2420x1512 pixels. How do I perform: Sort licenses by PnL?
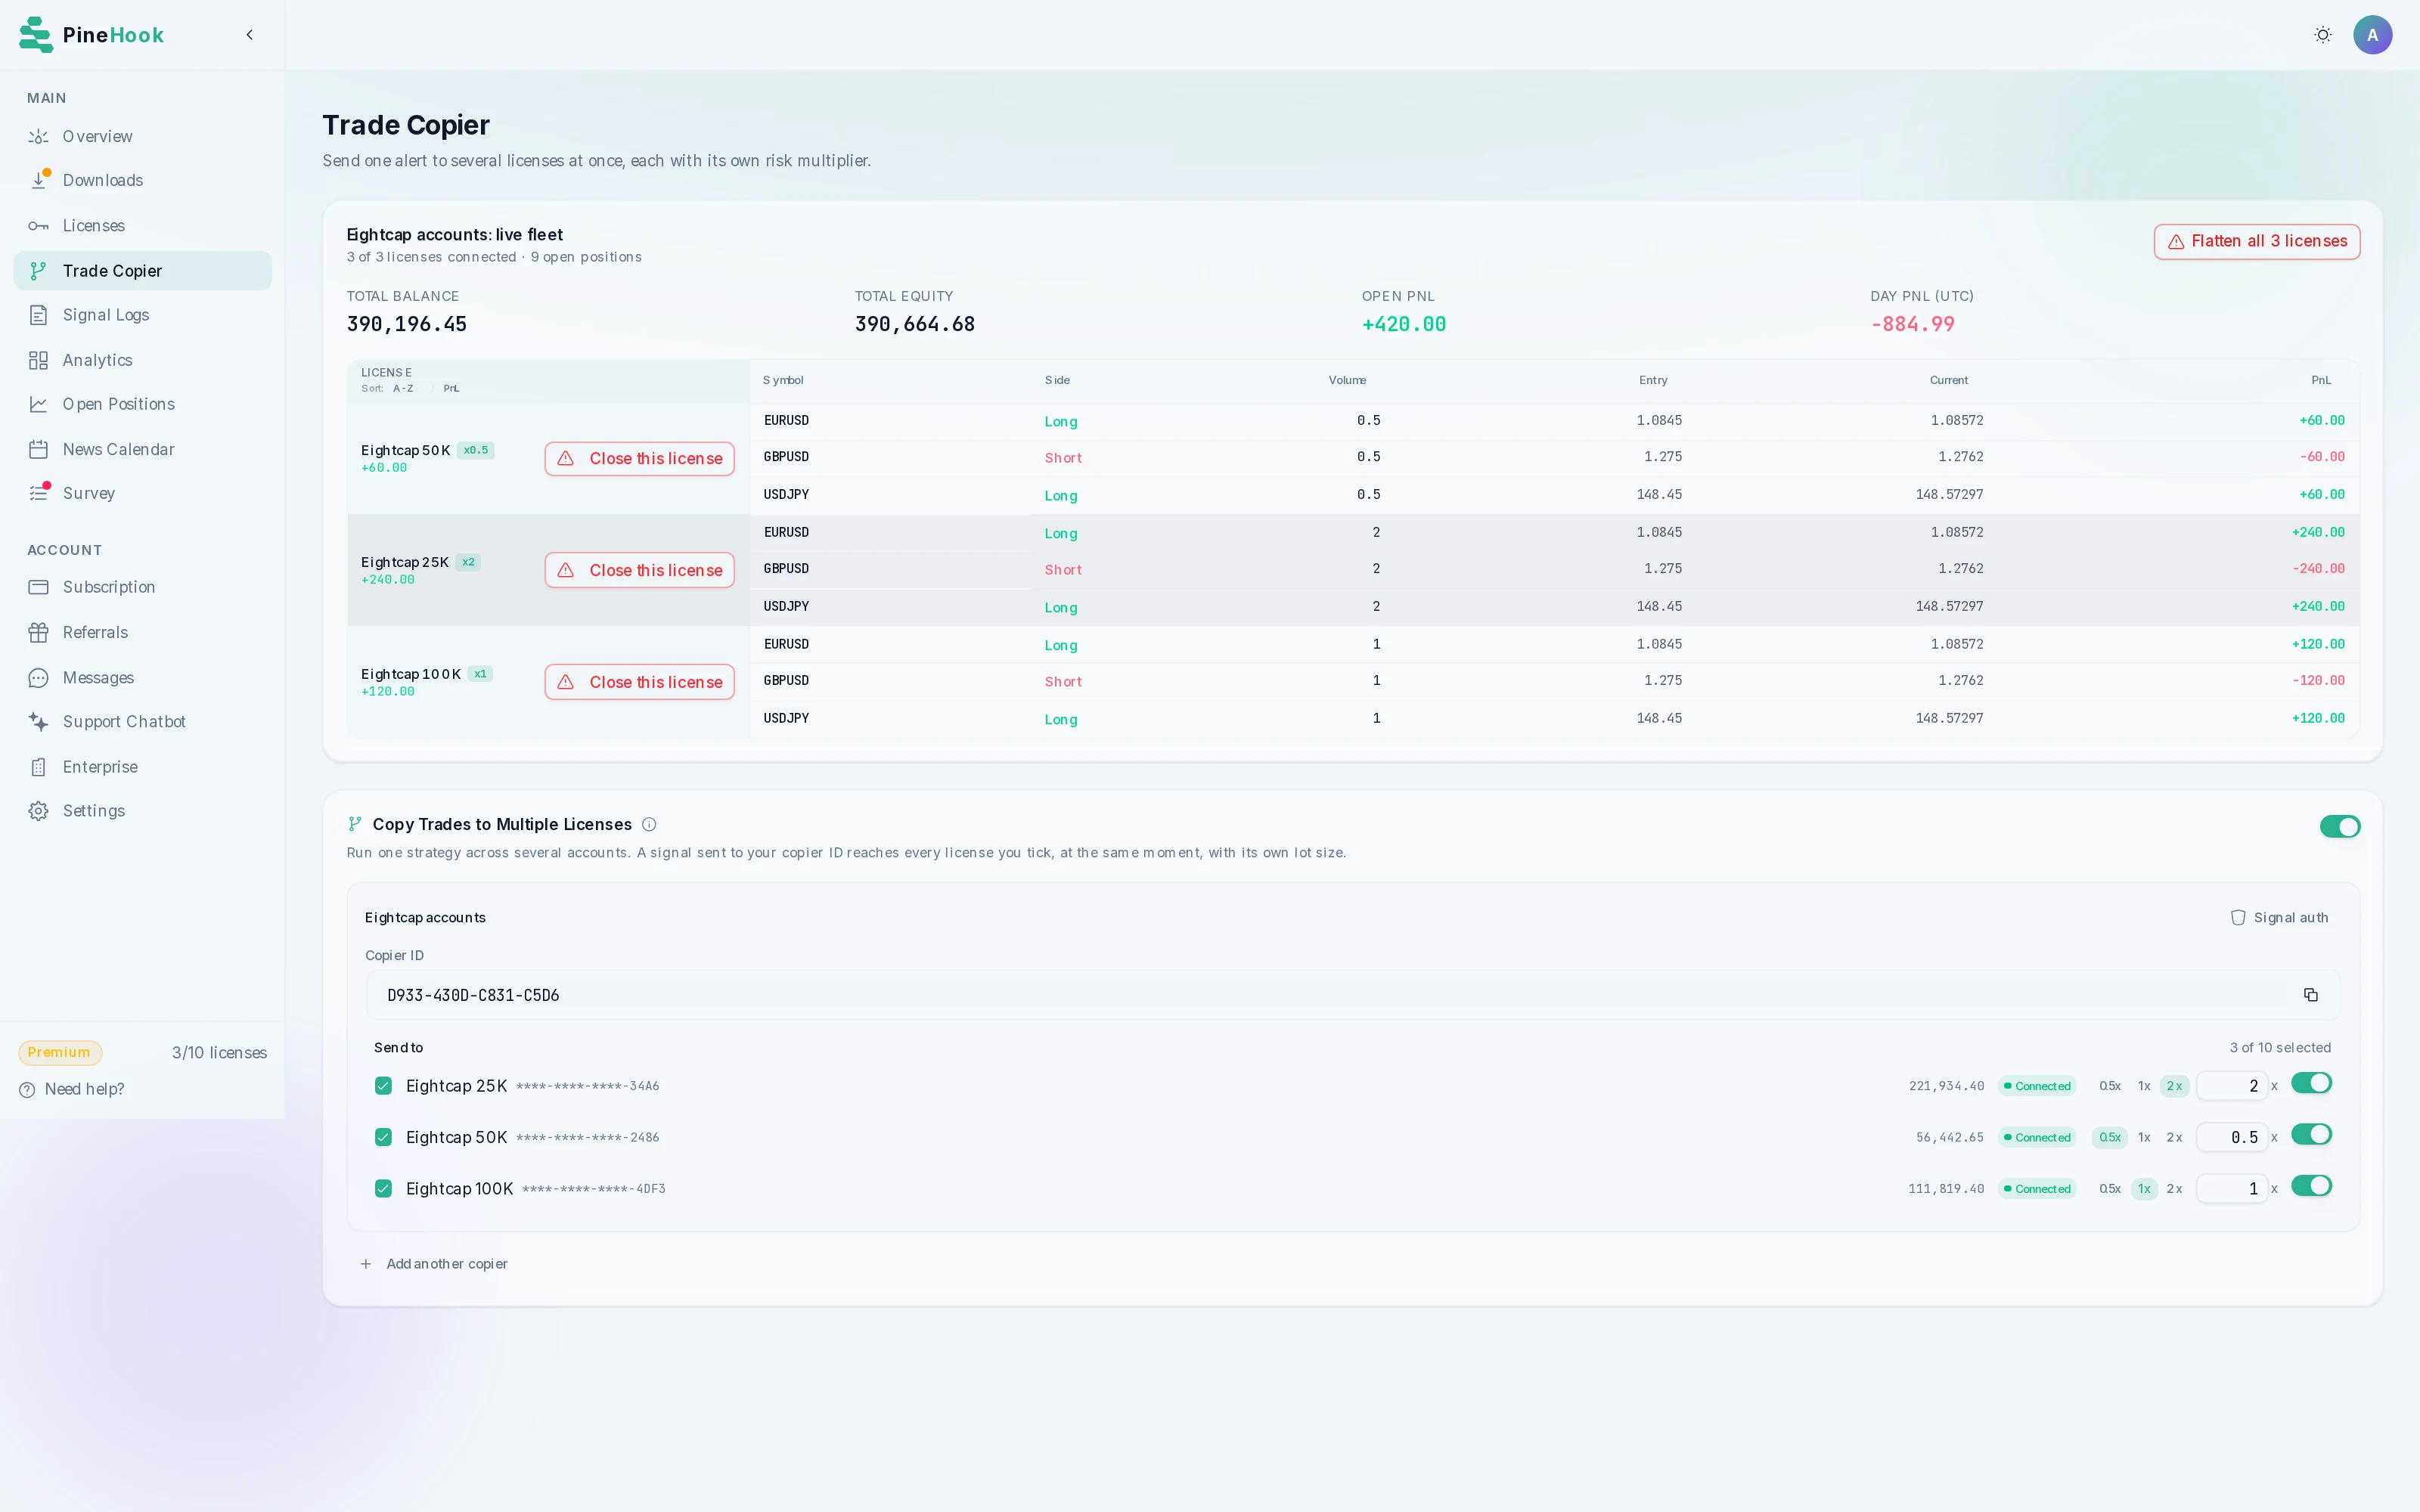pos(451,388)
